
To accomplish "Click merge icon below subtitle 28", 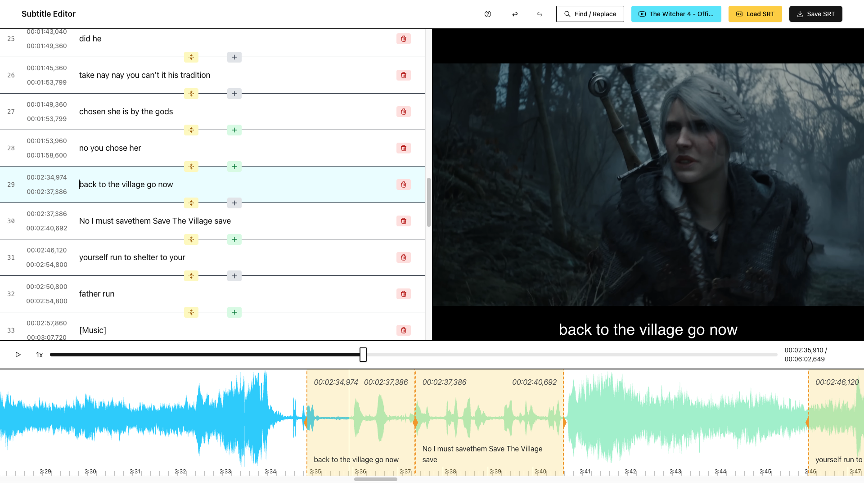I will tap(191, 166).
